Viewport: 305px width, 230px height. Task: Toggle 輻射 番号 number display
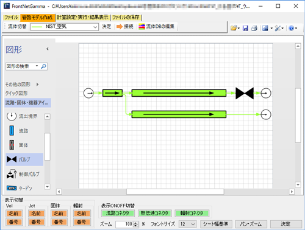pos(82,222)
